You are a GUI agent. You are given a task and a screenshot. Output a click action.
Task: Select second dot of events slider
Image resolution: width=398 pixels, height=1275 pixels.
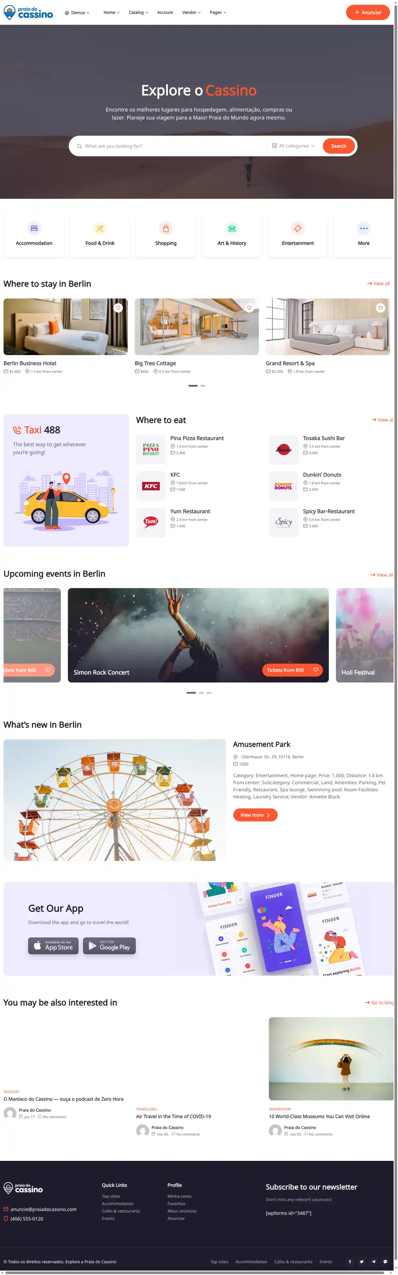click(201, 693)
